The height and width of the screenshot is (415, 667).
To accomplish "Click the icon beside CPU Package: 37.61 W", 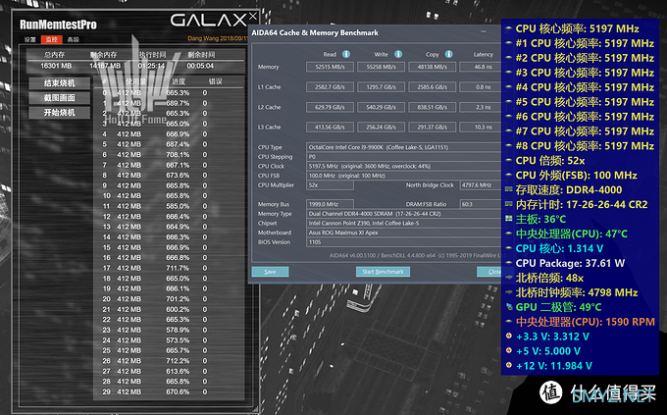I will point(508,263).
